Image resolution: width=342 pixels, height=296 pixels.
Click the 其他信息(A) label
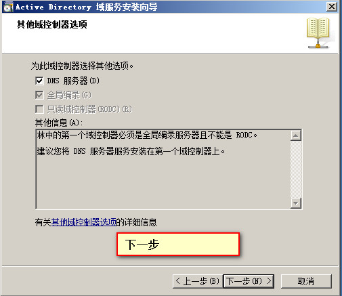pos(59,123)
